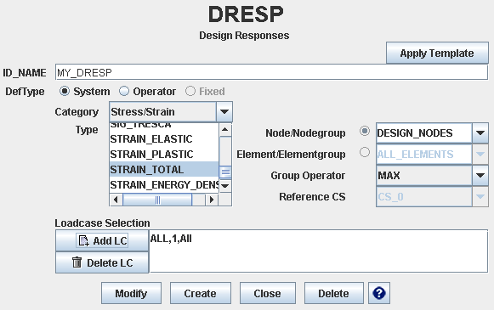Open the Group Operator MAX dropdown
Viewport: 494px width, 310px height.
tap(480, 175)
